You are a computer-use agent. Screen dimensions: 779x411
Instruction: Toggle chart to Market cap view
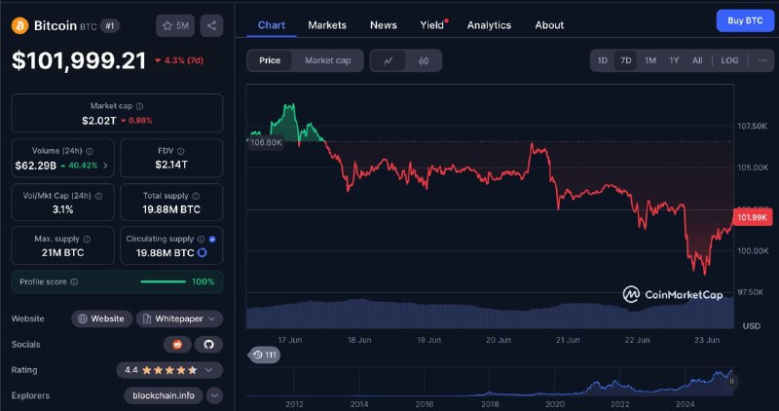tap(328, 60)
